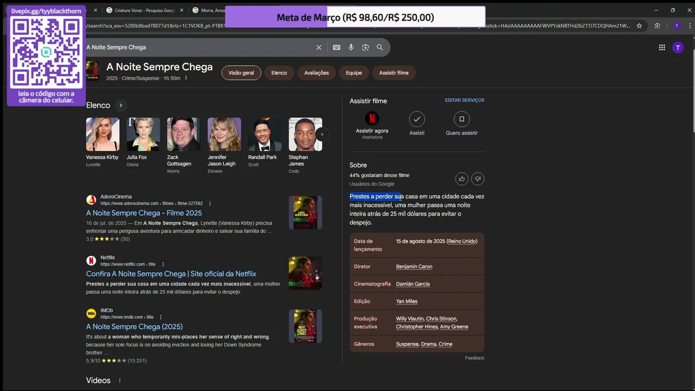Switch to the Morra, Amor browser tab
Screen dimensions: 695x391
(x=209, y=10)
